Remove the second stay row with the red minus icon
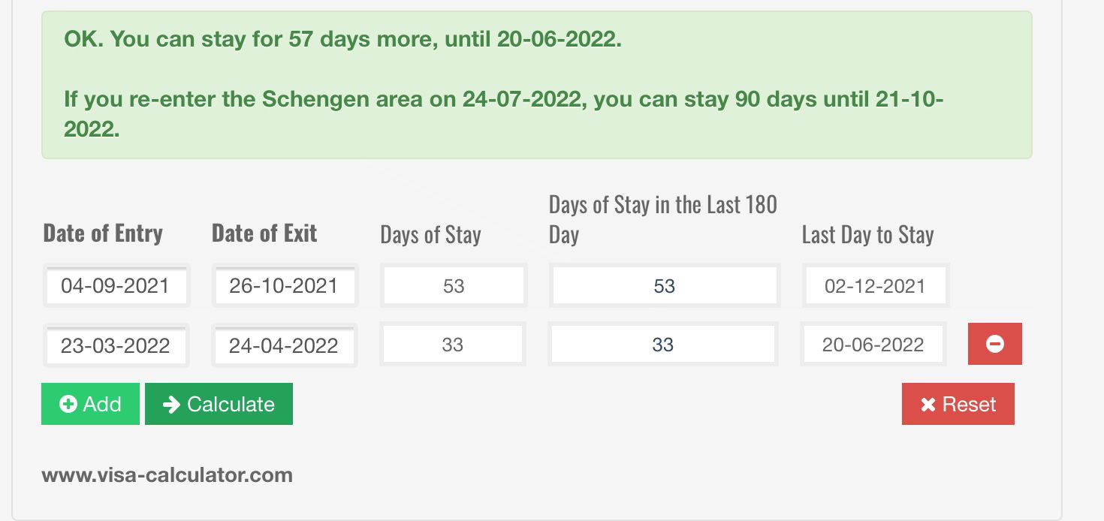The image size is (1104, 521). (x=994, y=344)
